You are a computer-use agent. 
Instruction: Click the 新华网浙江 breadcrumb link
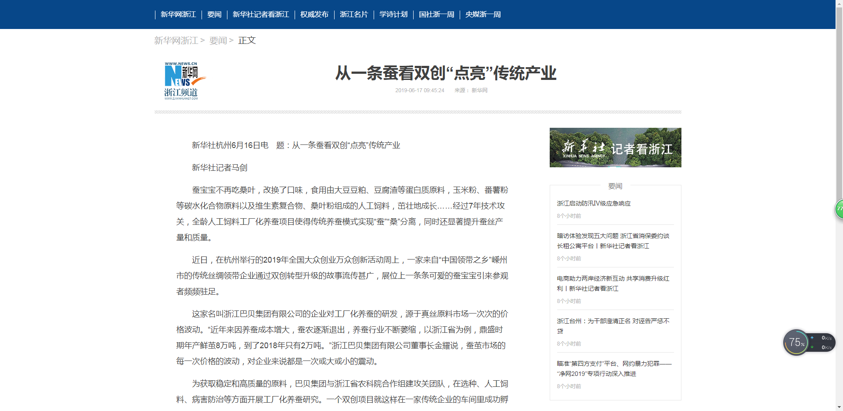176,40
